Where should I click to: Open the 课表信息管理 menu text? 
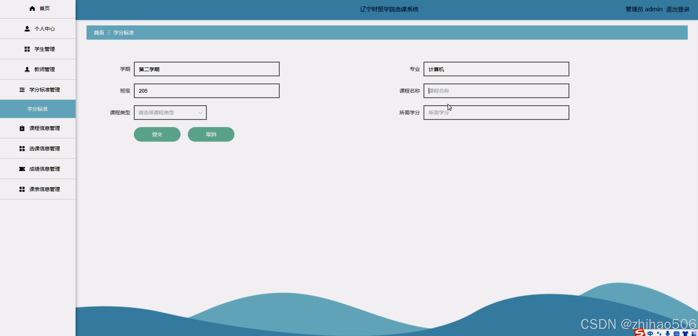[44, 189]
